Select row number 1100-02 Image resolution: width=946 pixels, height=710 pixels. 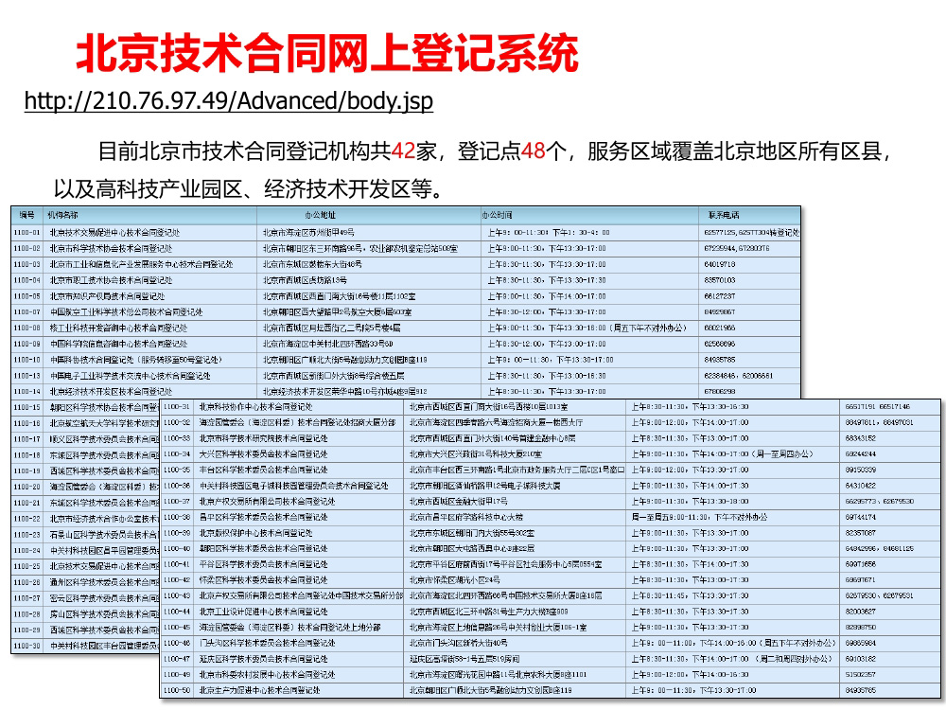click(26, 248)
